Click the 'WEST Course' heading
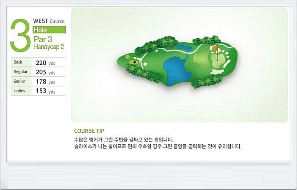The image size is (297, 190). [49, 21]
